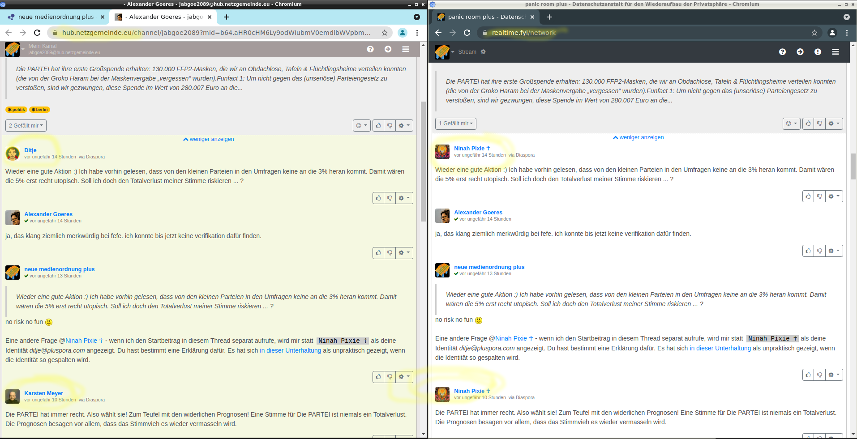Image resolution: width=857 pixels, height=439 pixels.
Task: Open the Chromium profile icon in left window
Action: tap(403, 33)
